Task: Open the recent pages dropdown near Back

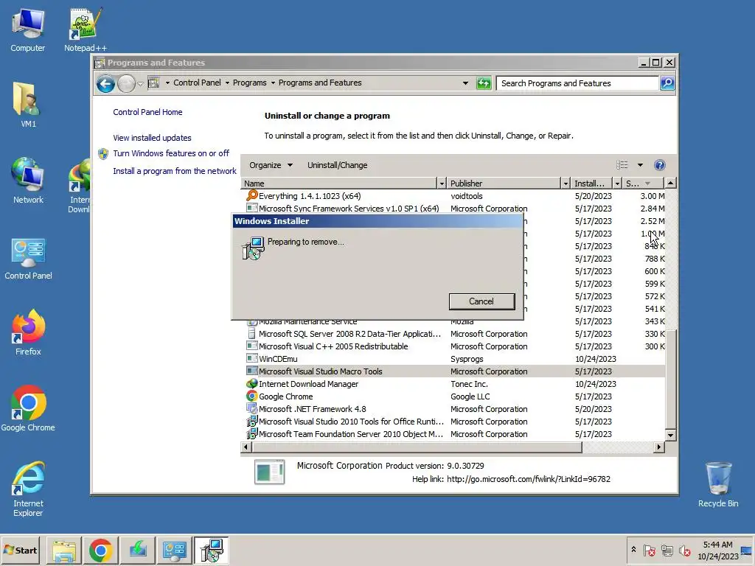Action: click(x=140, y=84)
